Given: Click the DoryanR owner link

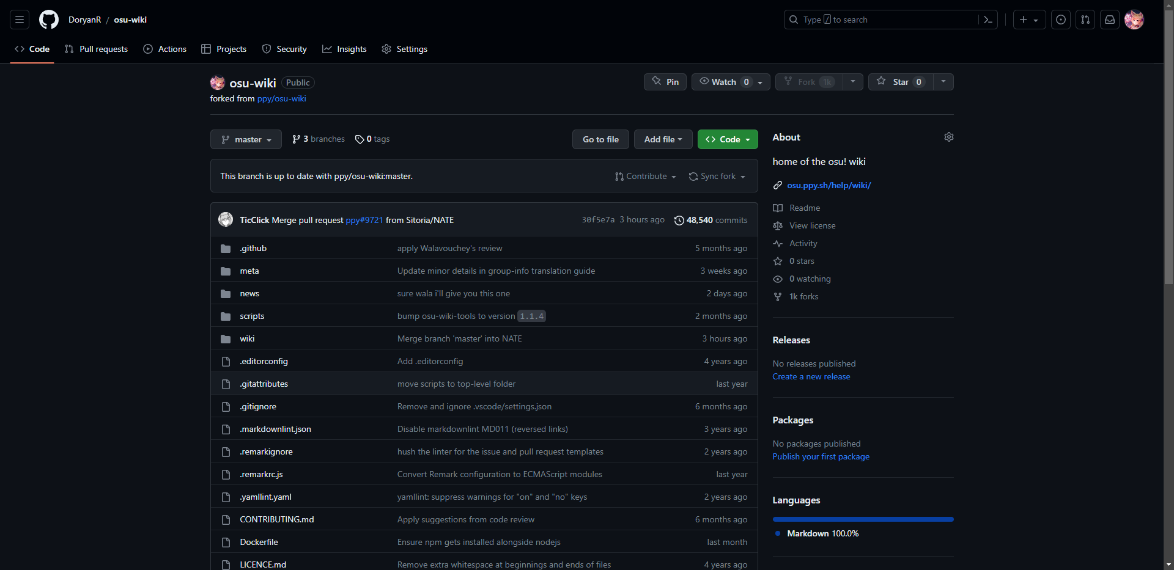Looking at the screenshot, I should [85, 20].
